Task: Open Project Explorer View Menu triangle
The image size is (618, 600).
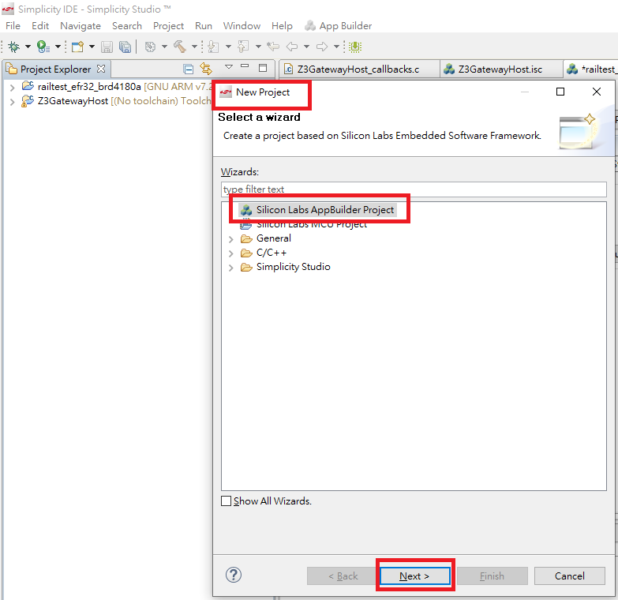Action: [x=229, y=67]
